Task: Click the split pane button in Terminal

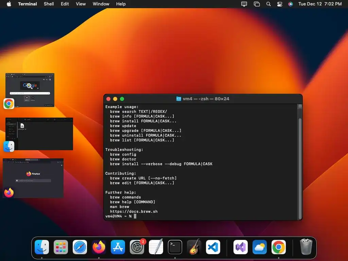Action: (300, 106)
